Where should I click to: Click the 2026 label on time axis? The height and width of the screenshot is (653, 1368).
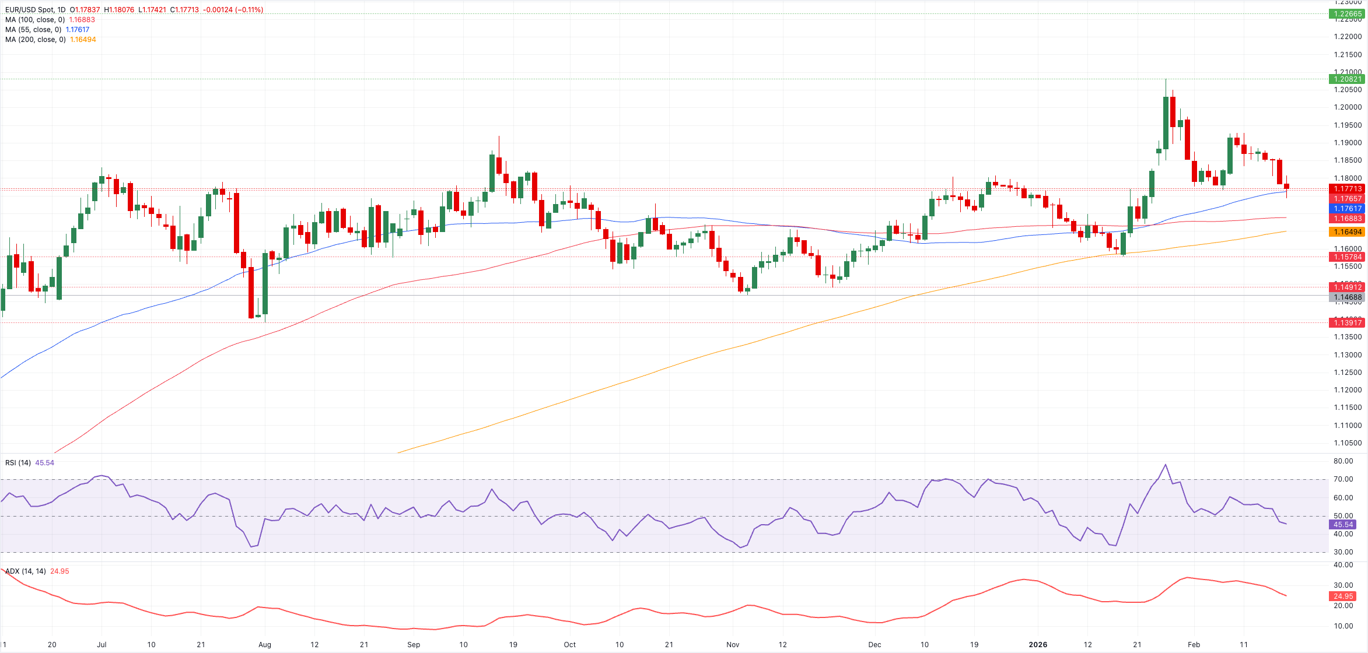pos(1038,645)
